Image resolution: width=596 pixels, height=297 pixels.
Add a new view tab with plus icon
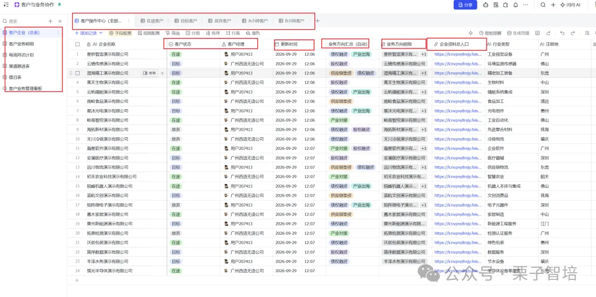coord(317,21)
